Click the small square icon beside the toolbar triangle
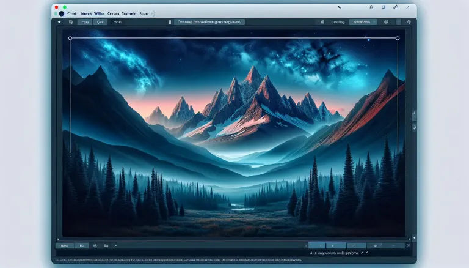This screenshot has height=268, width=469. 71,21
